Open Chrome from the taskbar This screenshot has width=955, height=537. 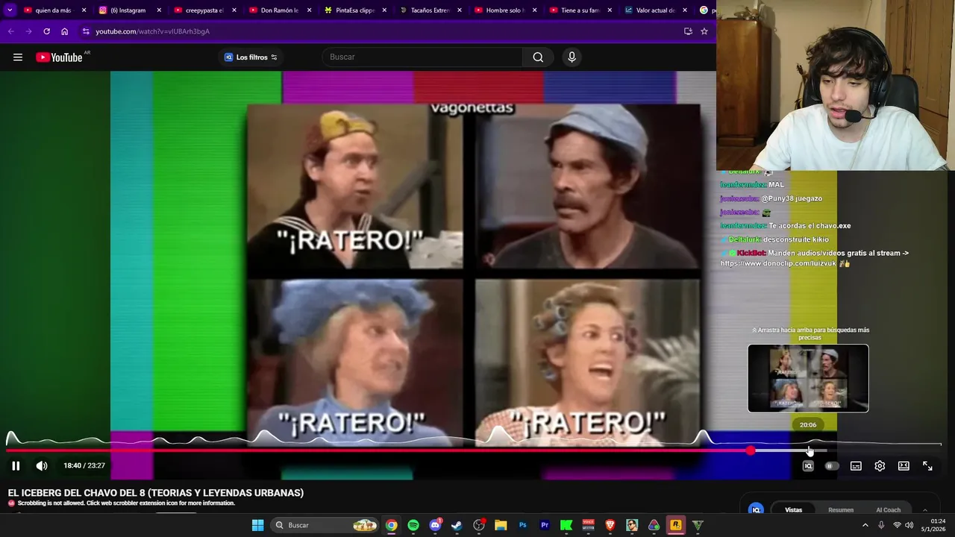click(392, 525)
